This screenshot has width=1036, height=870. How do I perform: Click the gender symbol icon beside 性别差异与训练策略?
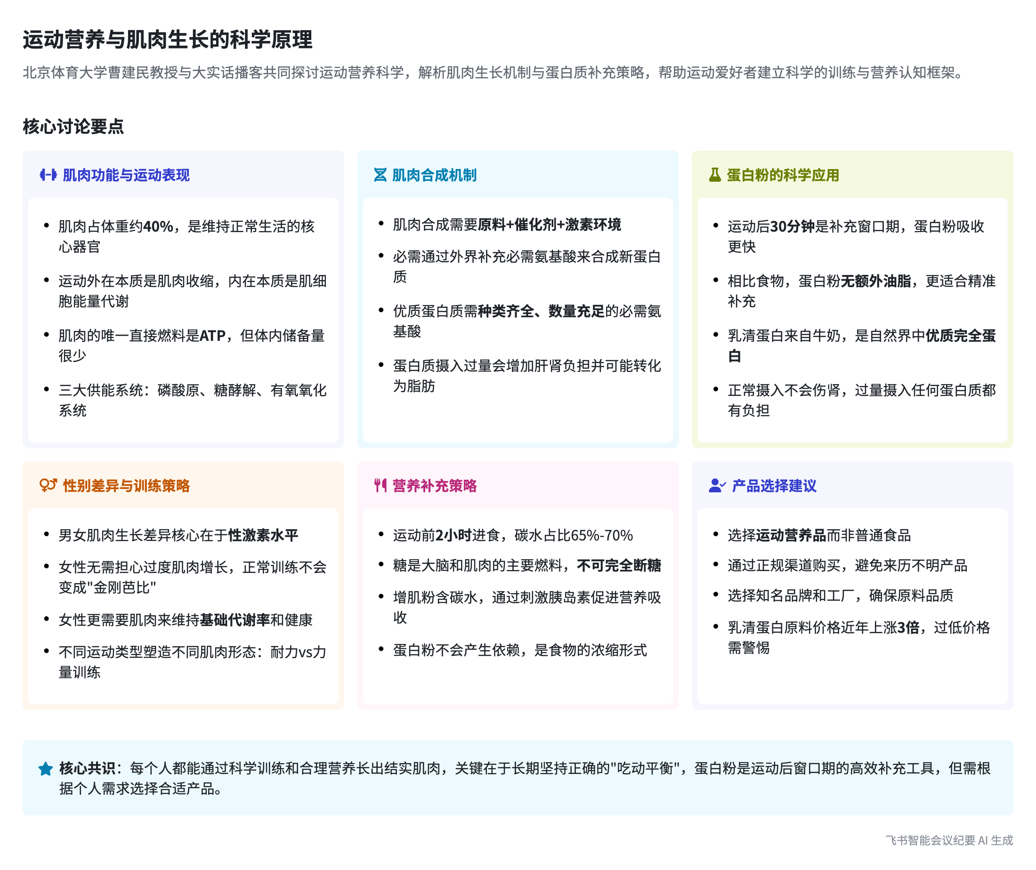pyautogui.click(x=48, y=486)
